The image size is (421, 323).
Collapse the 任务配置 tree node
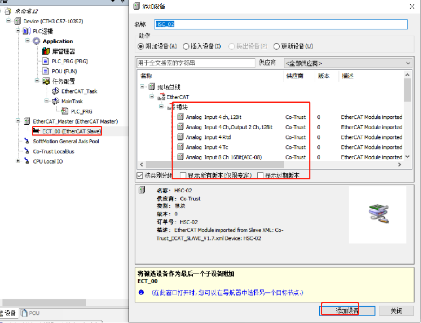[37, 80]
